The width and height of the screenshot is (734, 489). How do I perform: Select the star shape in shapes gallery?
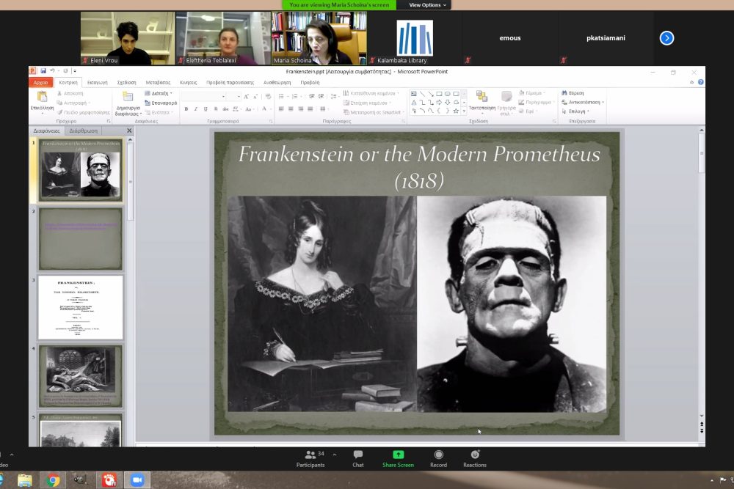(x=456, y=111)
